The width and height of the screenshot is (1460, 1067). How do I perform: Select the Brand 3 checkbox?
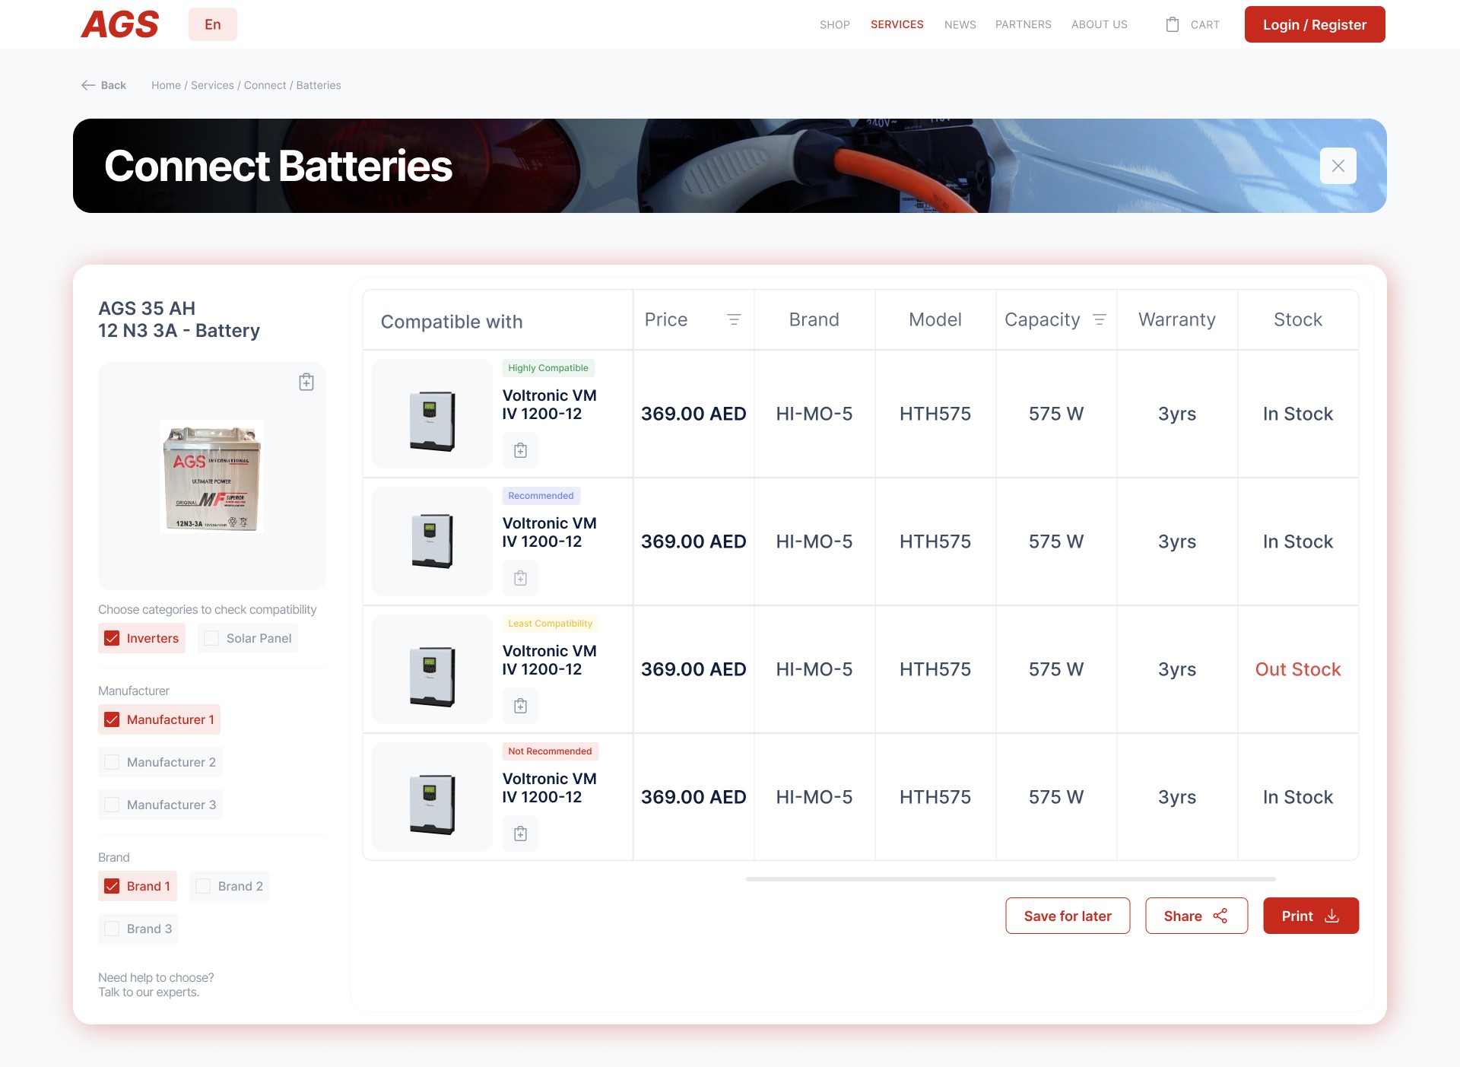point(112,929)
